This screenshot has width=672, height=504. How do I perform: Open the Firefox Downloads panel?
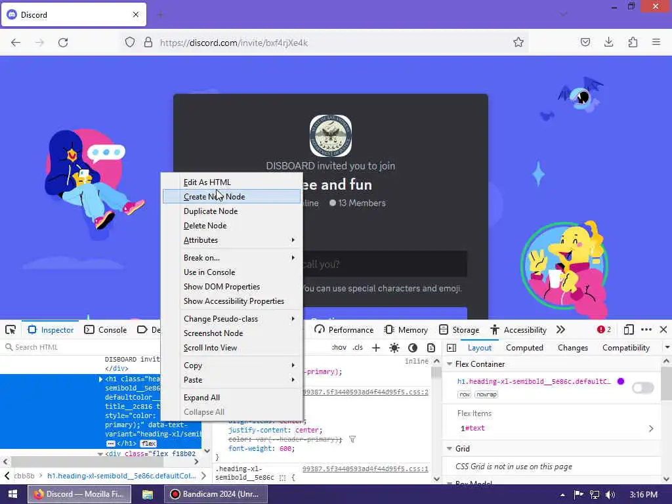tap(609, 42)
